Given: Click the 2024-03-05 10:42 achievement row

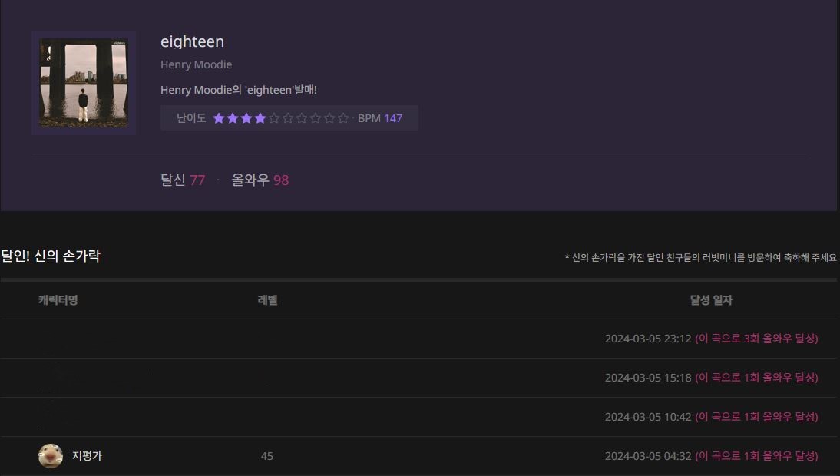Looking at the screenshot, I should [648, 417].
